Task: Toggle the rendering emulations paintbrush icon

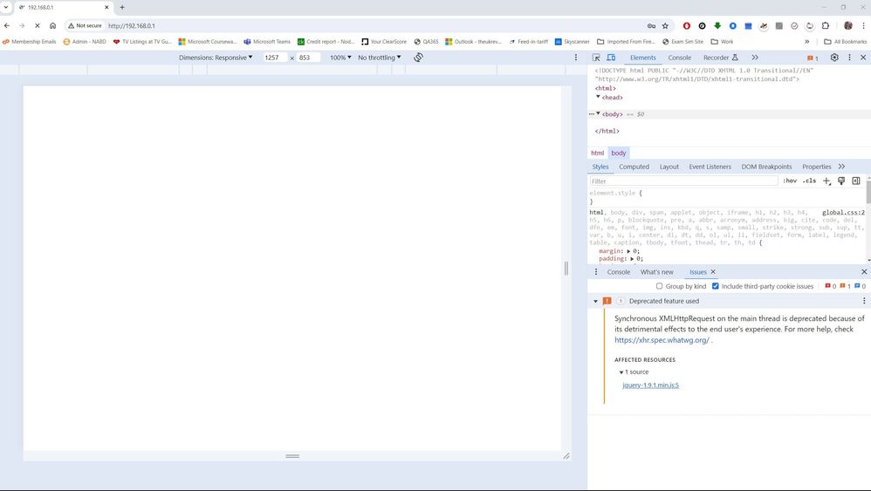Action: tap(841, 181)
